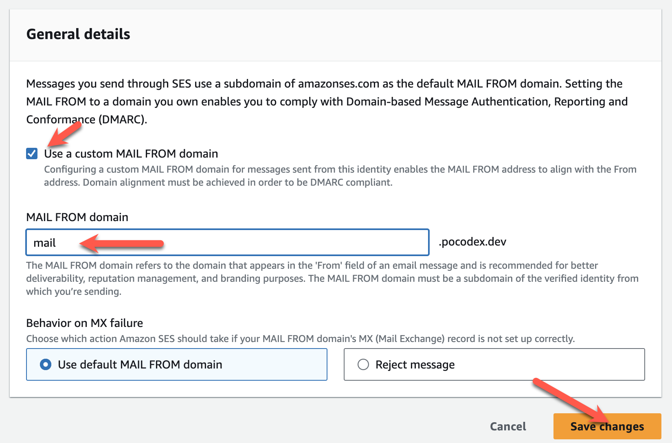Image resolution: width=672 pixels, height=443 pixels.
Task: Click the "General details" heading
Action: (x=78, y=34)
